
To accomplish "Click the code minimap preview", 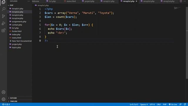I will 177,8.
